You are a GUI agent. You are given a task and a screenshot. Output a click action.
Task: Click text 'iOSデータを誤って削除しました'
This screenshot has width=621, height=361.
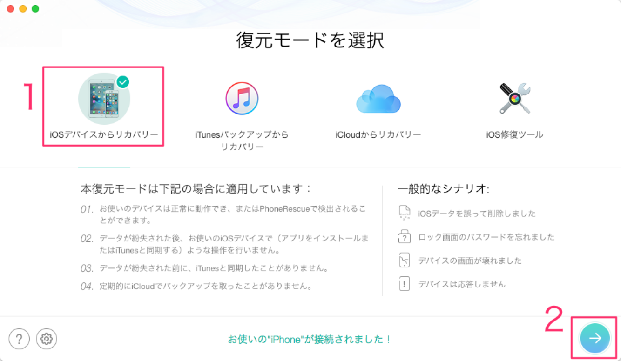[477, 214]
